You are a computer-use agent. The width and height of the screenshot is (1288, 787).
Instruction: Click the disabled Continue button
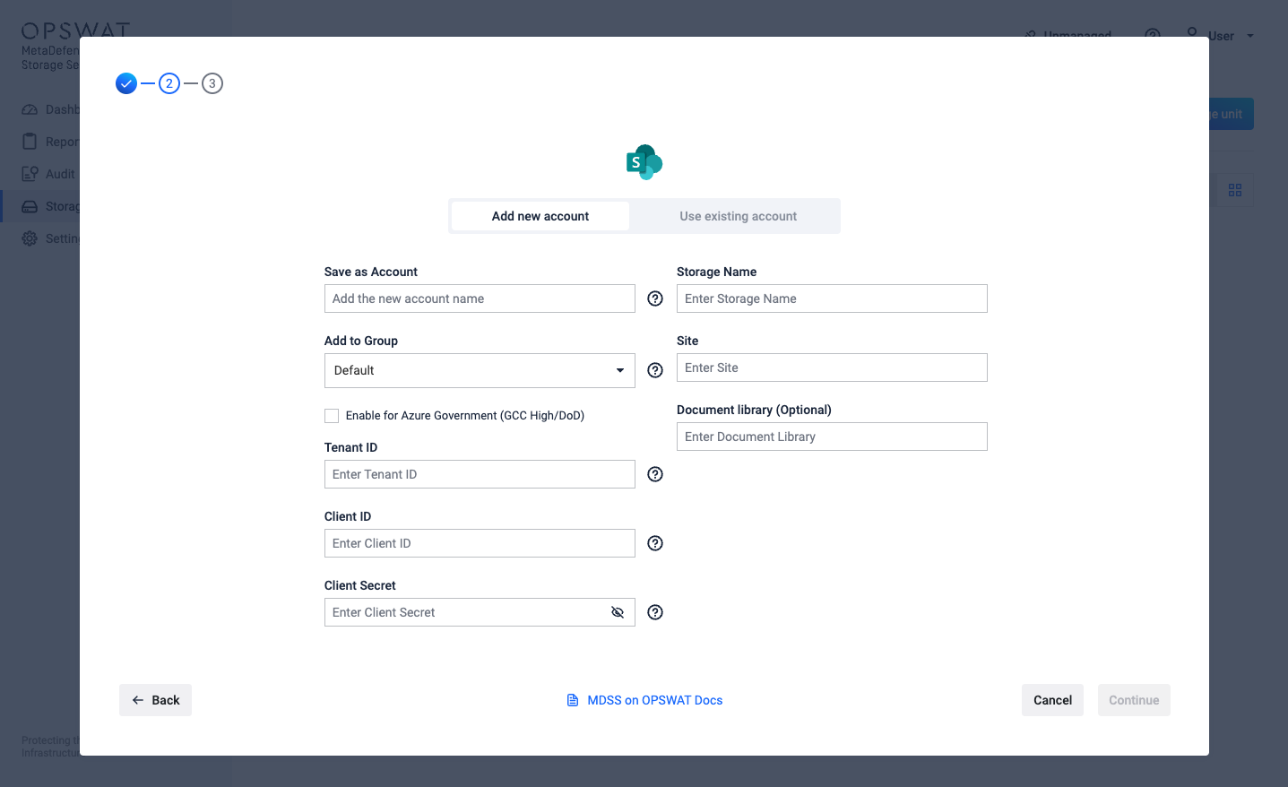1134,700
